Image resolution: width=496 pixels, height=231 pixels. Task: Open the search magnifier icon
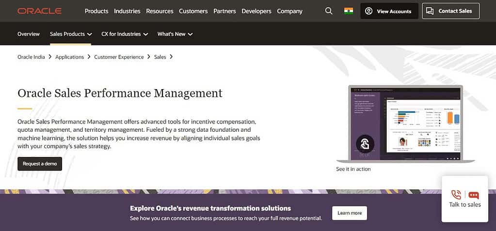click(x=329, y=11)
